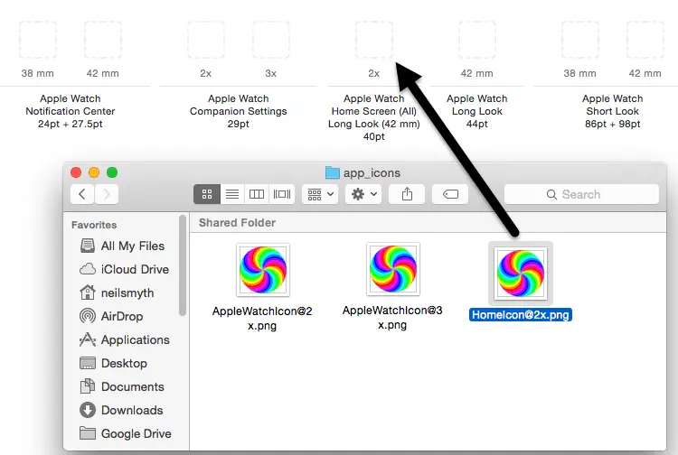Open the Action gear dropdown menu

(x=363, y=194)
